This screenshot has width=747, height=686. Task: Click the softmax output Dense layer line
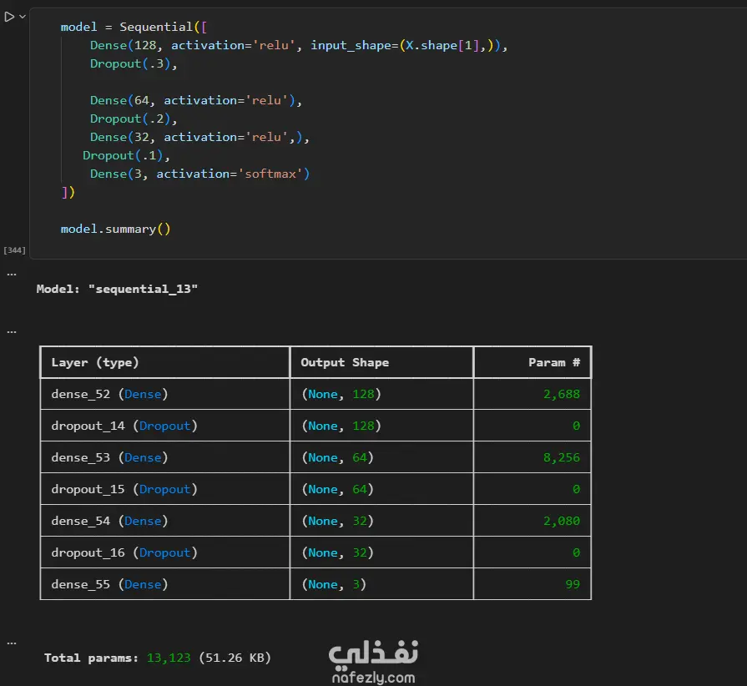[x=199, y=174]
